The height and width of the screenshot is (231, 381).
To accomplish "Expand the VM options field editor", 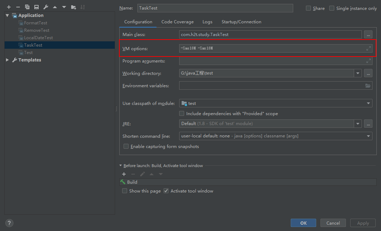I will tap(369, 48).
